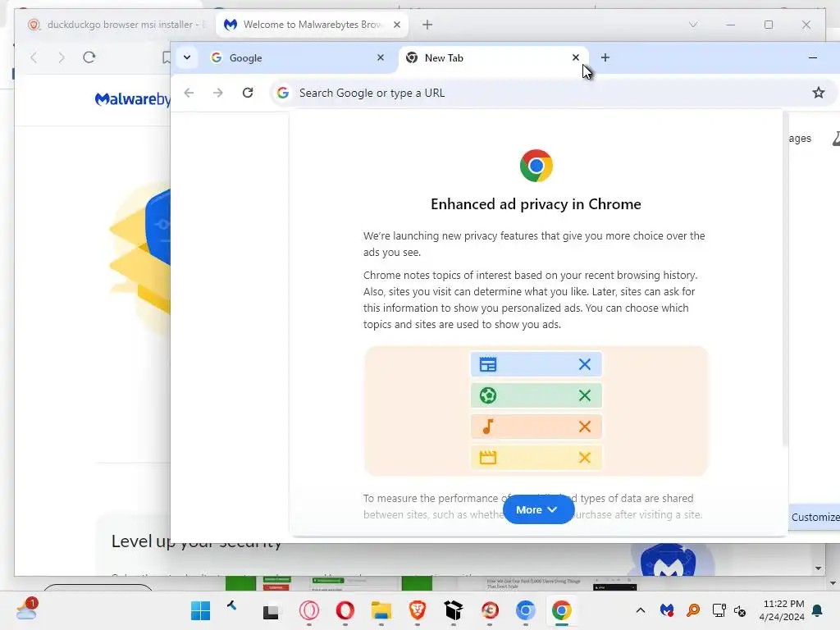Open a new tab in Chrome
The image size is (840, 630).
(x=605, y=57)
